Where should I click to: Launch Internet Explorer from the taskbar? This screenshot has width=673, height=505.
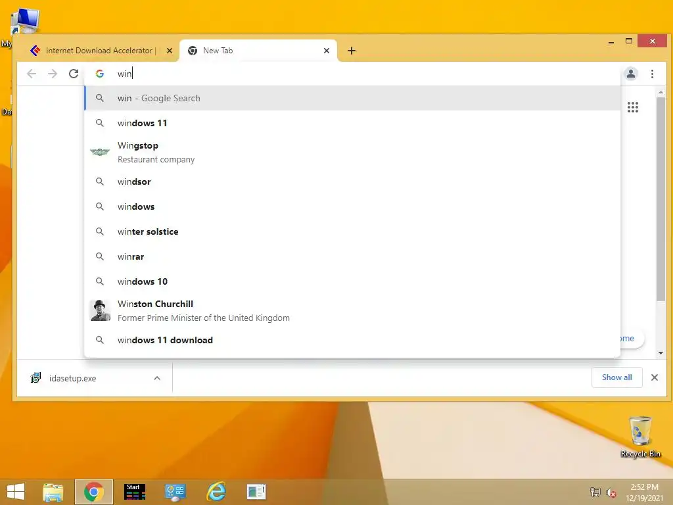tap(216, 492)
